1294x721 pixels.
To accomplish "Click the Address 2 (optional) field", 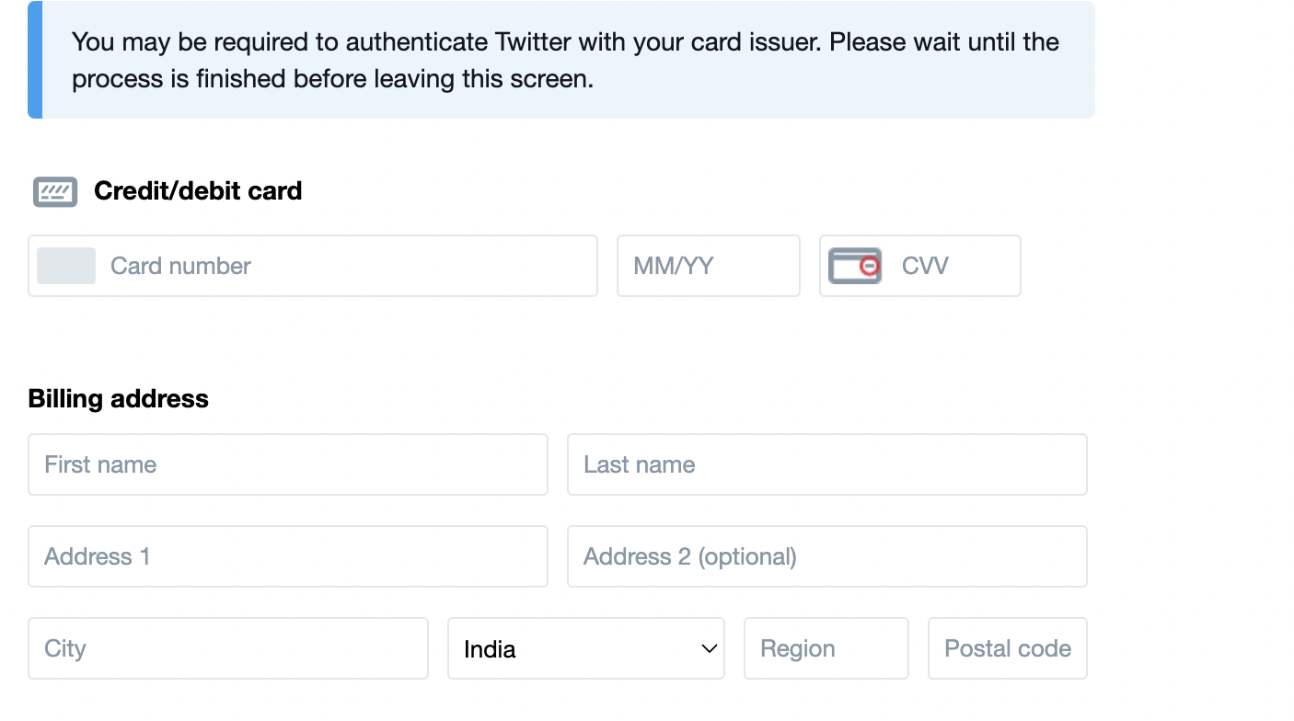I will tap(826, 556).
